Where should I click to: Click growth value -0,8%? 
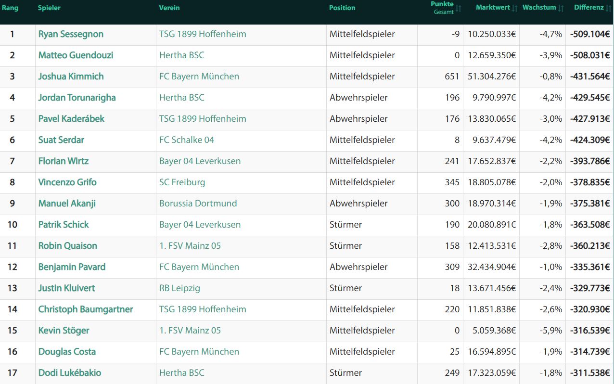point(551,77)
